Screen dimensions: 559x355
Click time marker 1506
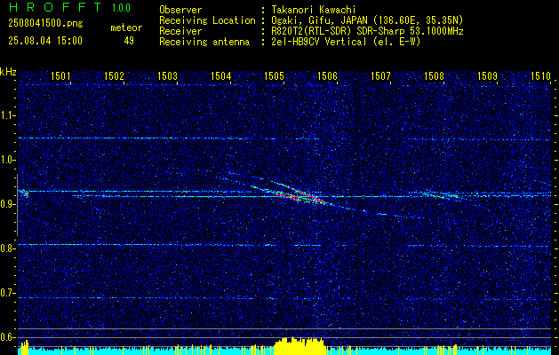click(327, 75)
